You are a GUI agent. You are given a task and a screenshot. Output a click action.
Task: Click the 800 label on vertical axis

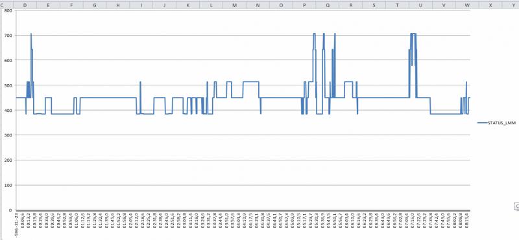pyautogui.click(x=8, y=10)
